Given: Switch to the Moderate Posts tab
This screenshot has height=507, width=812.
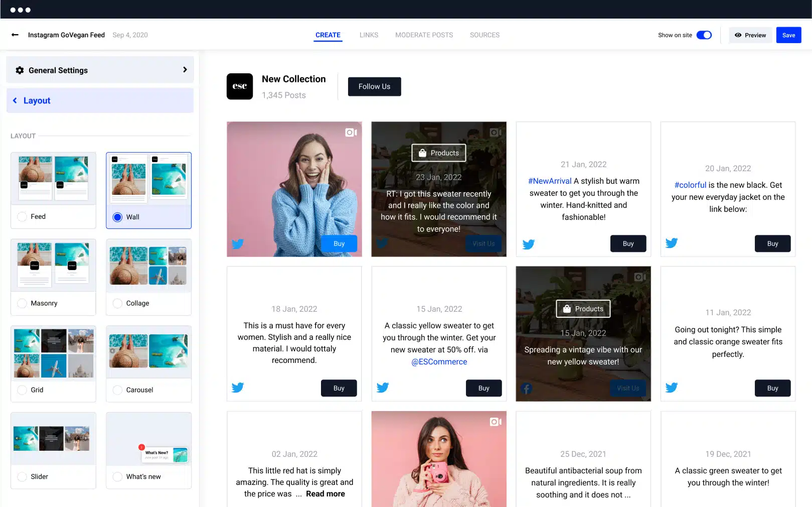Looking at the screenshot, I should 424,35.
